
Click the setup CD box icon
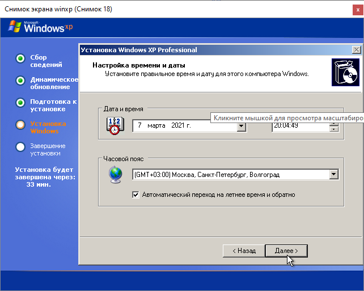click(345, 72)
